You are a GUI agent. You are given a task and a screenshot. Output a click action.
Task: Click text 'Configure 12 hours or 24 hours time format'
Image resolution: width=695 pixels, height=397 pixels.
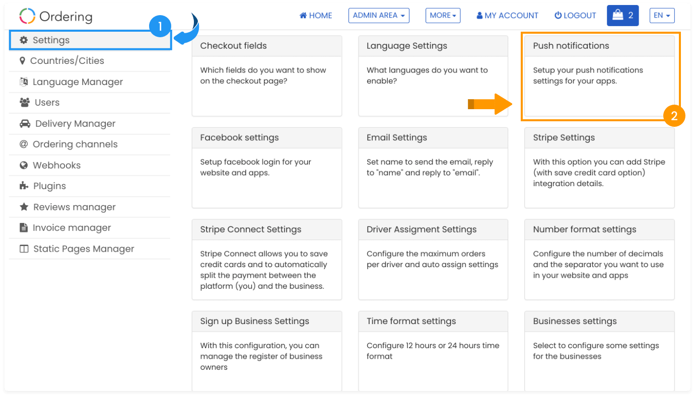[x=433, y=351]
